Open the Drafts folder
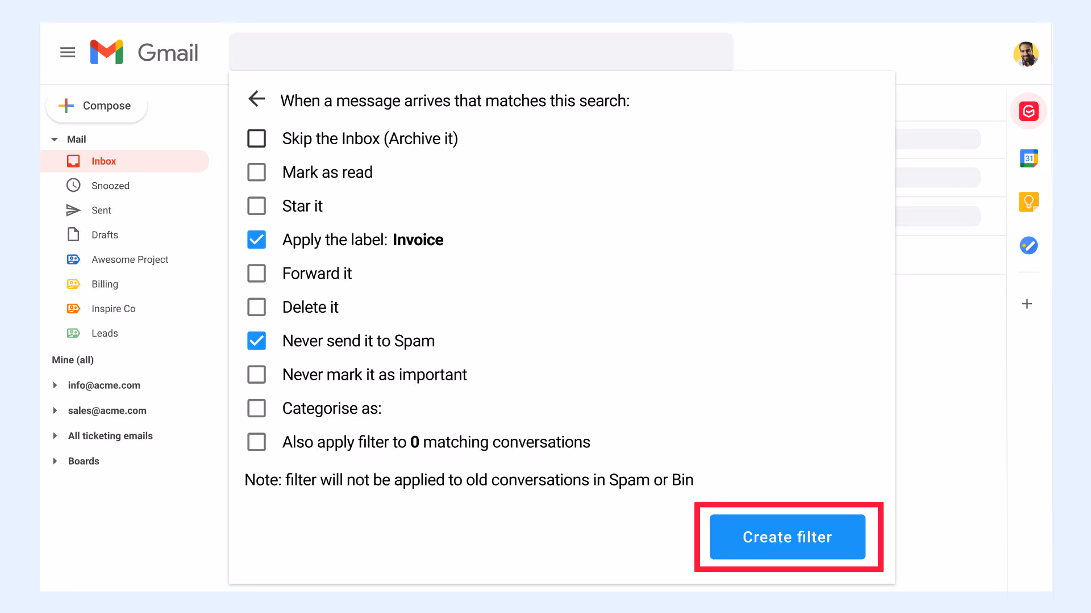Image resolution: width=1091 pixels, height=613 pixels. 105,235
